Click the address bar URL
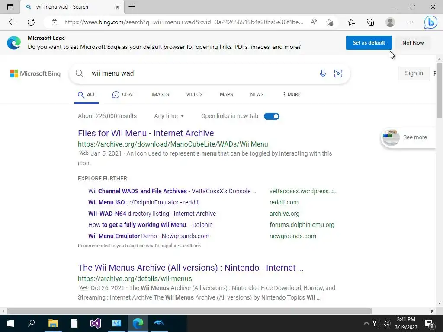The width and height of the screenshot is (443, 332). (x=183, y=22)
